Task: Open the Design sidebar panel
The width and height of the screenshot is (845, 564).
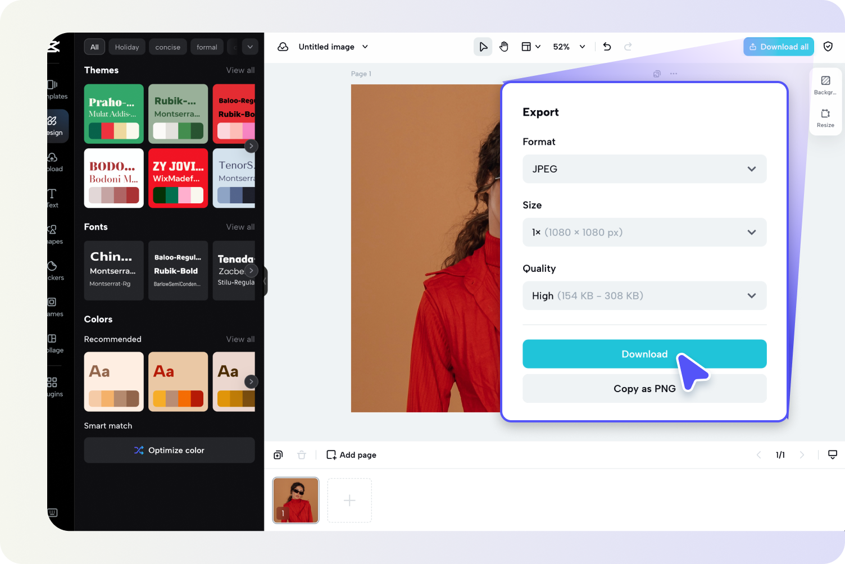Action: (x=57, y=125)
